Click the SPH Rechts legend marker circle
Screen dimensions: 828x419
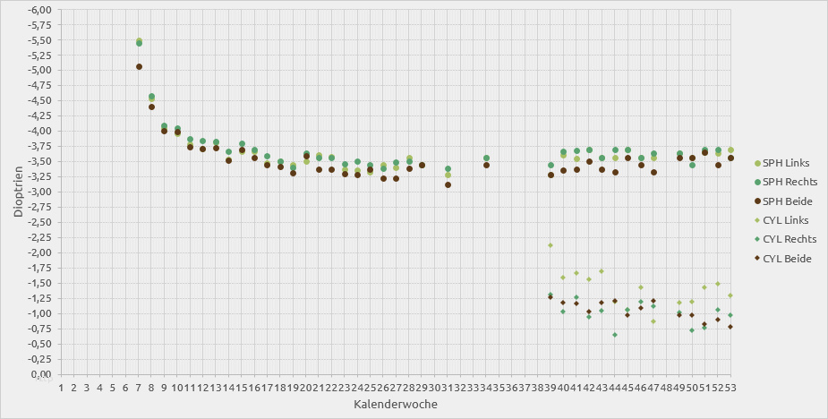click(758, 182)
